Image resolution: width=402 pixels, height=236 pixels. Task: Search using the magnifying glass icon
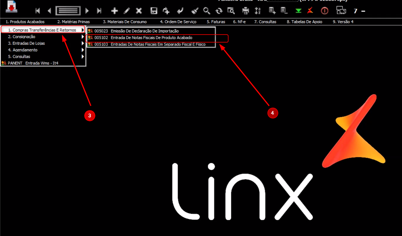click(x=207, y=11)
